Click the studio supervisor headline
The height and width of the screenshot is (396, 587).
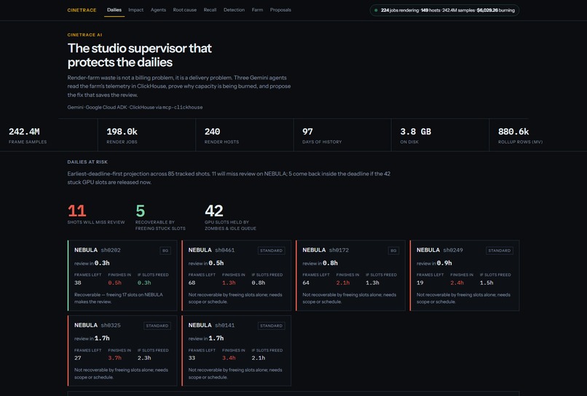click(x=140, y=55)
